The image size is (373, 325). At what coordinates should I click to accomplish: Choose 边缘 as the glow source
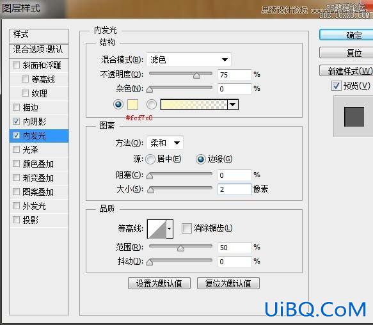tap(200, 159)
